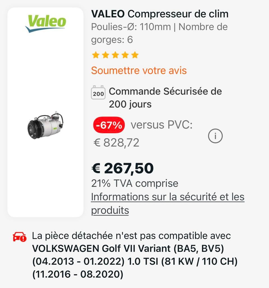The image size is (269, 288).
Task: Open the 200-day secured order calendar icon
Action: (98, 93)
